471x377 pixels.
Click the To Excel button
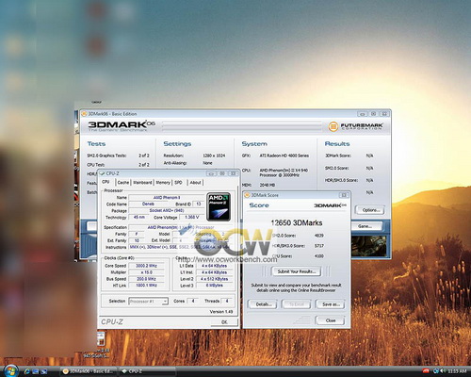click(296, 304)
